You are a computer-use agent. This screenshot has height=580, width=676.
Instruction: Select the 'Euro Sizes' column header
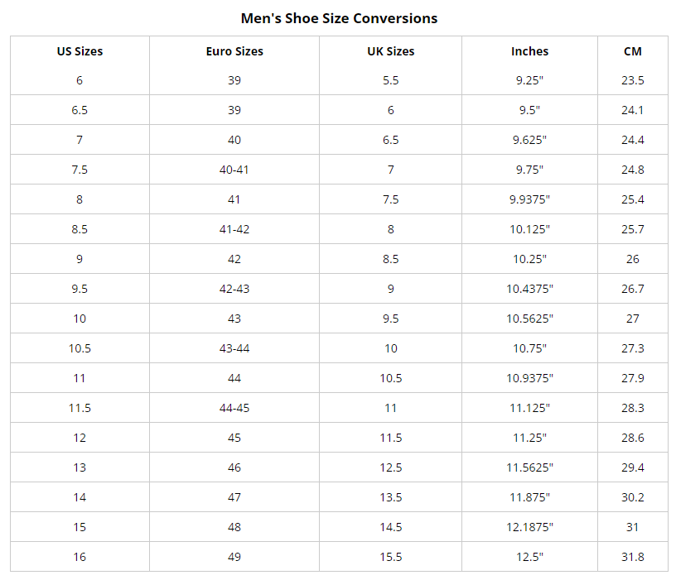click(234, 51)
